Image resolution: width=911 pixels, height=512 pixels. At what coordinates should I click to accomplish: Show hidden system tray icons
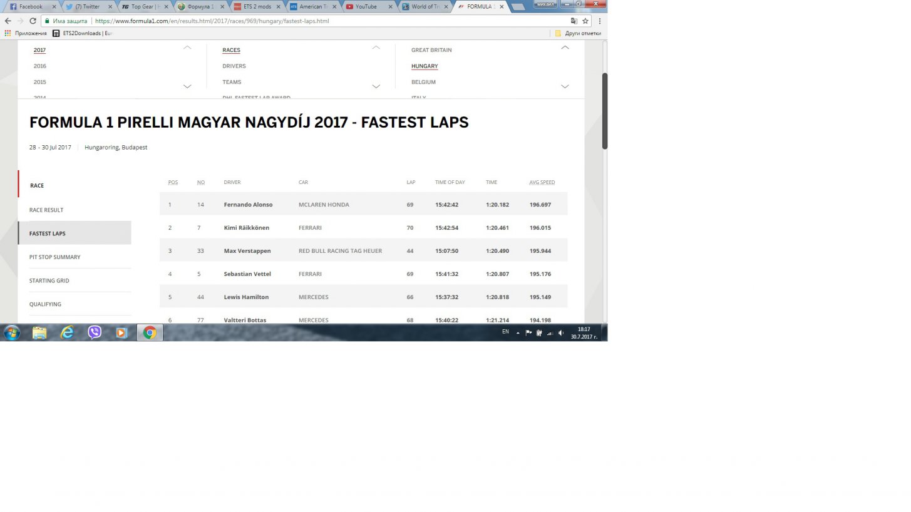[518, 333]
